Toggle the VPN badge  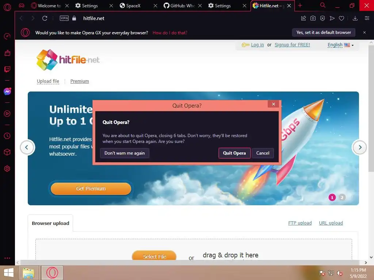click(64, 18)
